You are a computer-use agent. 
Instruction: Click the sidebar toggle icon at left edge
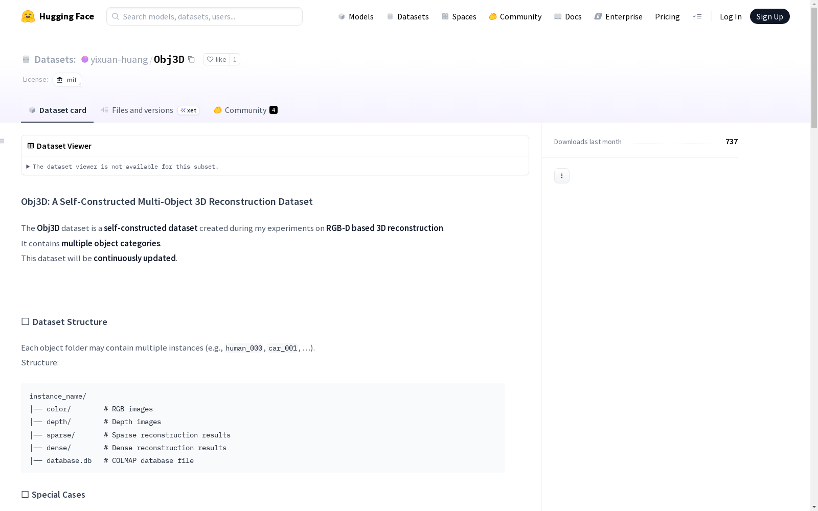pos(2,141)
